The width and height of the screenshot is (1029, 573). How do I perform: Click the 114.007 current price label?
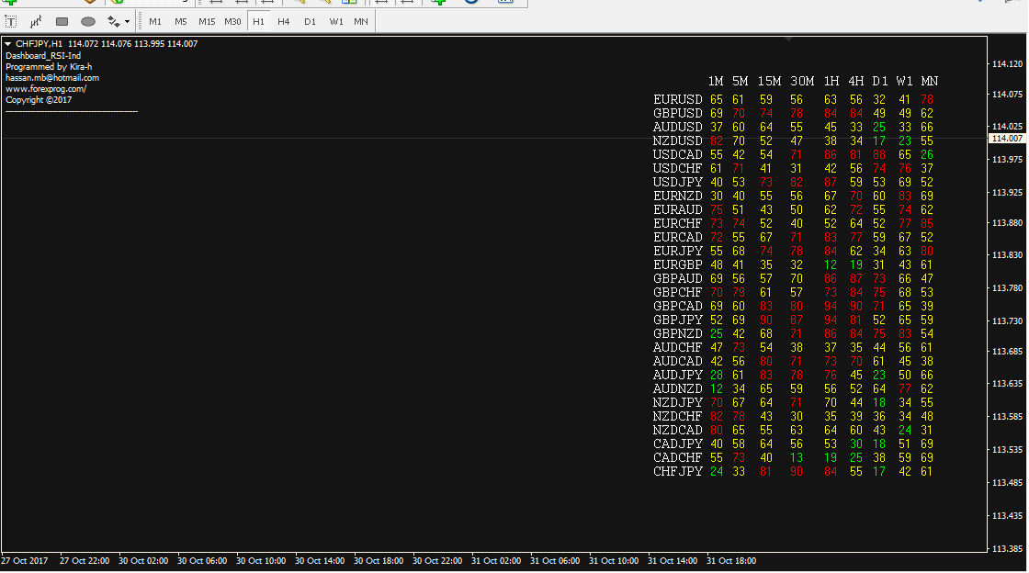point(1007,139)
